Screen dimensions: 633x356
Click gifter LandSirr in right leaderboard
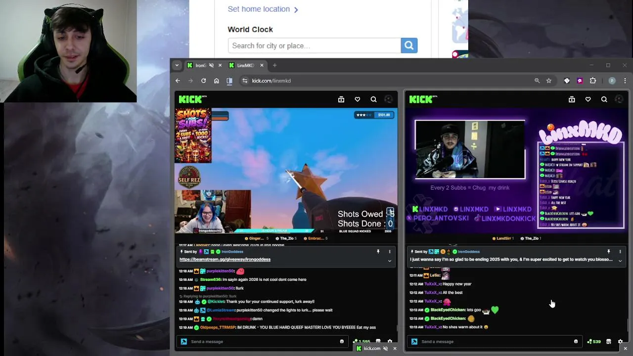(503, 238)
